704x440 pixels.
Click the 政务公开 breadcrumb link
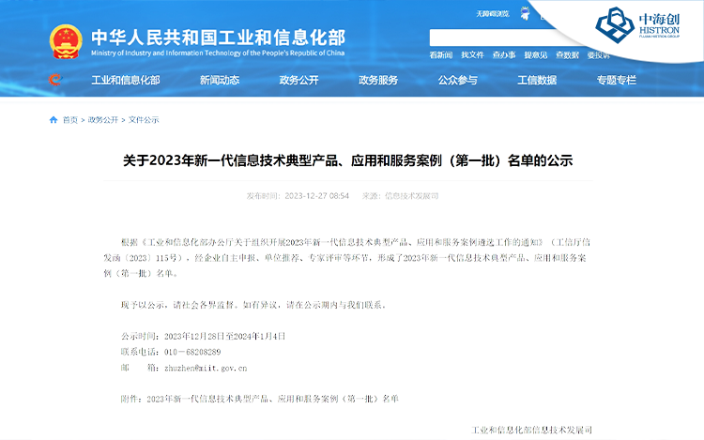pyautogui.click(x=103, y=120)
